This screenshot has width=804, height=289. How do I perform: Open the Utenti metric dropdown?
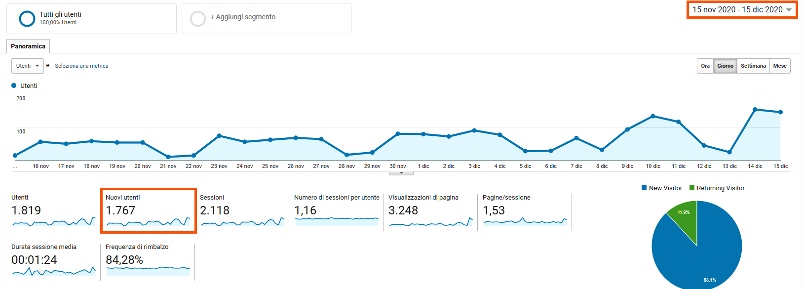coord(28,66)
